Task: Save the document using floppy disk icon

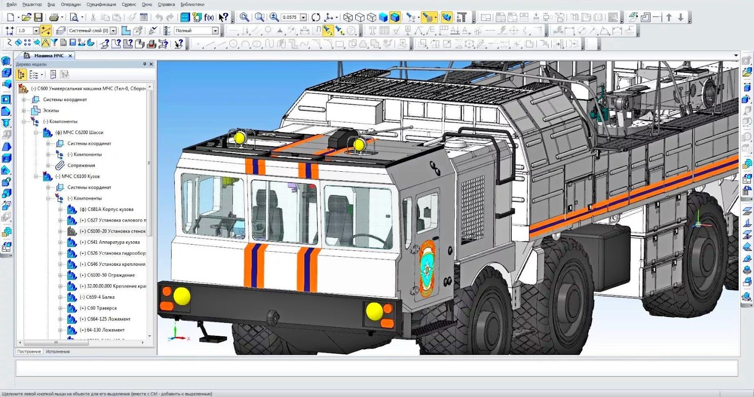Action: click(x=39, y=17)
